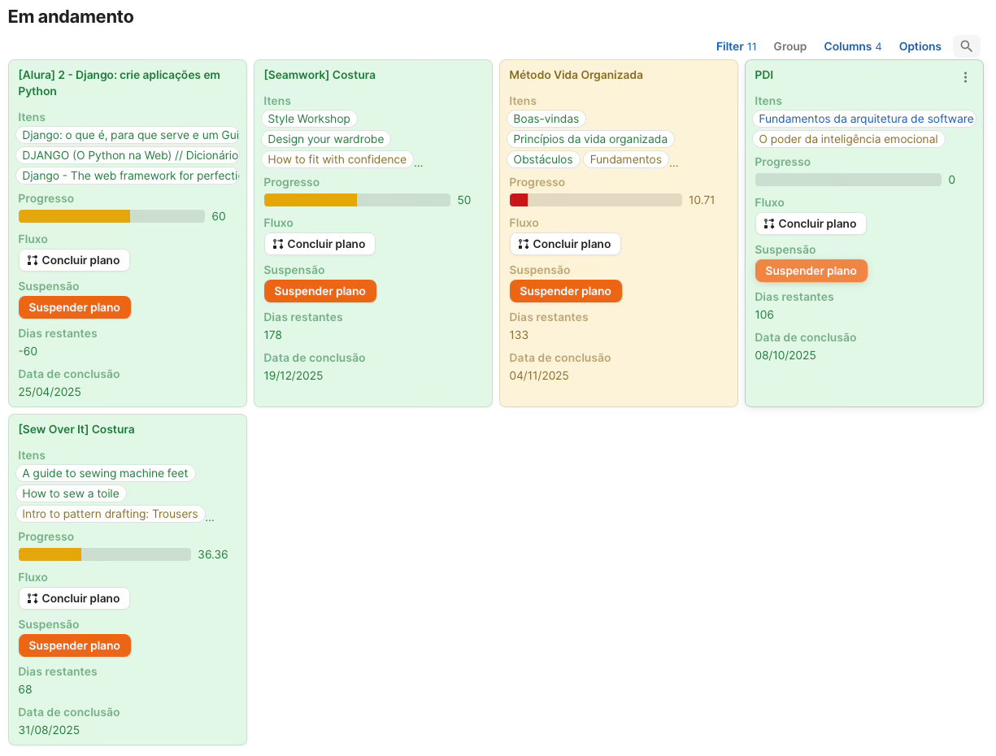996x756 pixels.
Task: Open Fundamentos da arquitetura de software item
Action: point(865,119)
